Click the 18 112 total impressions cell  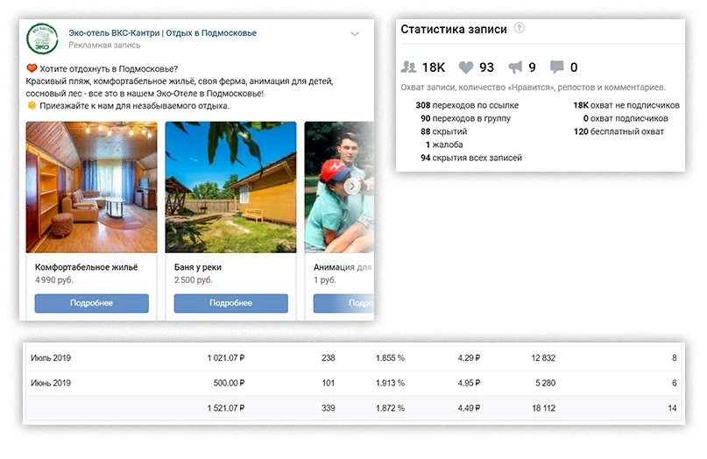point(544,408)
